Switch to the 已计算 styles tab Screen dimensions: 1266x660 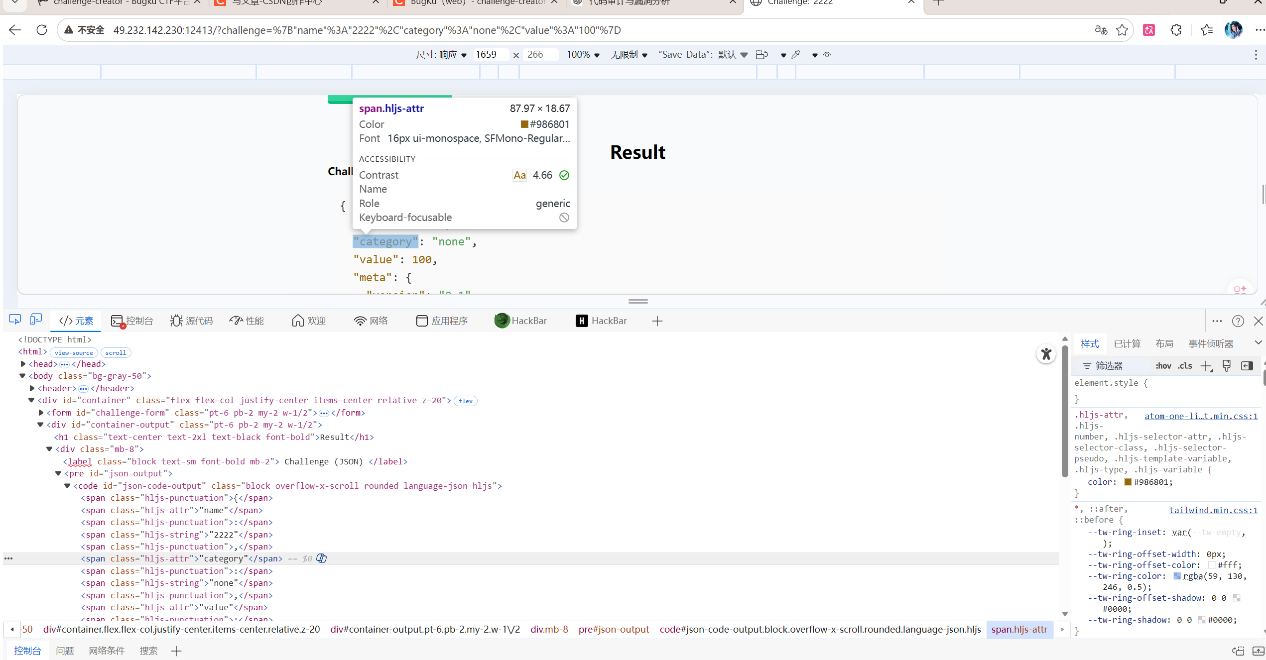pyautogui.click(x=1127, y=344)
